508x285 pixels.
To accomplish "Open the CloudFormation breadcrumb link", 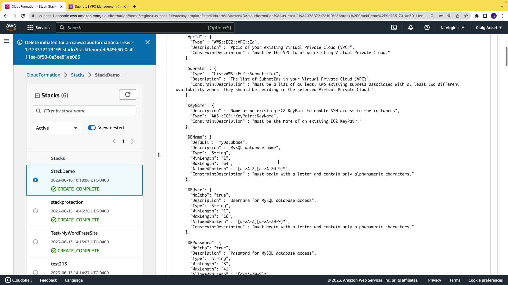I will (x=43, y=75).
